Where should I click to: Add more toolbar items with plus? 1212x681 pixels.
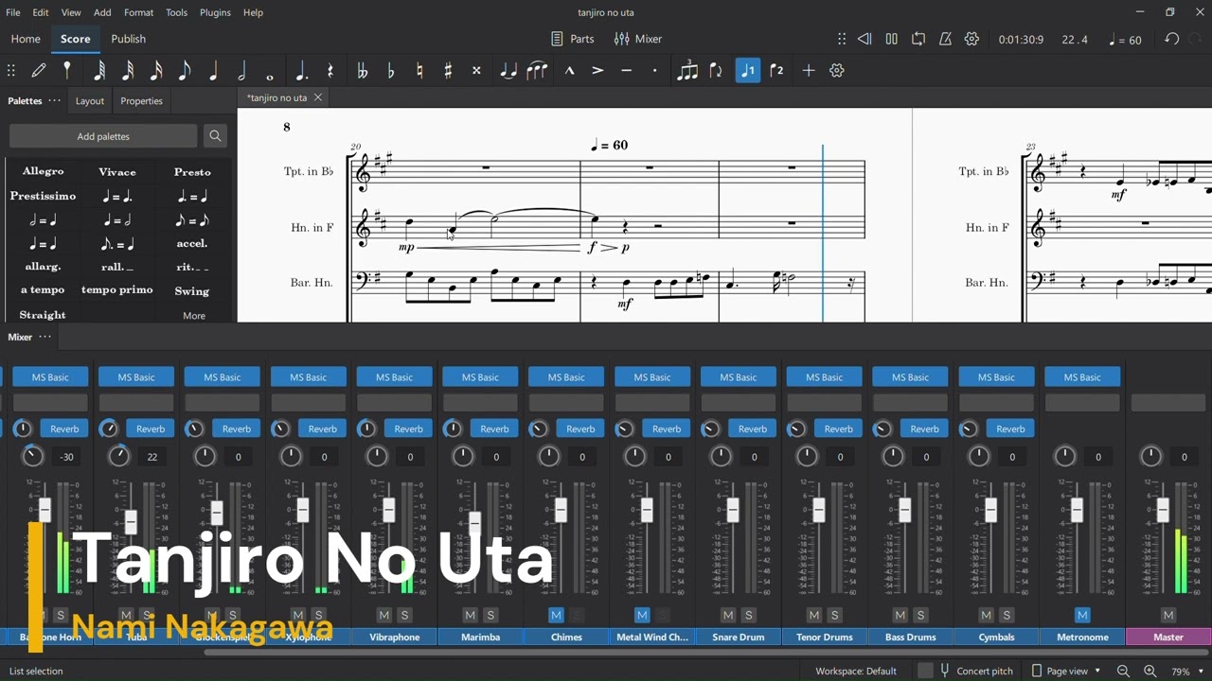coord(809,71)
